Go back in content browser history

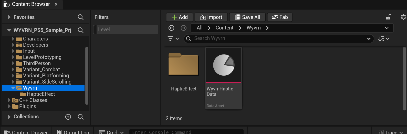point(171,28)
